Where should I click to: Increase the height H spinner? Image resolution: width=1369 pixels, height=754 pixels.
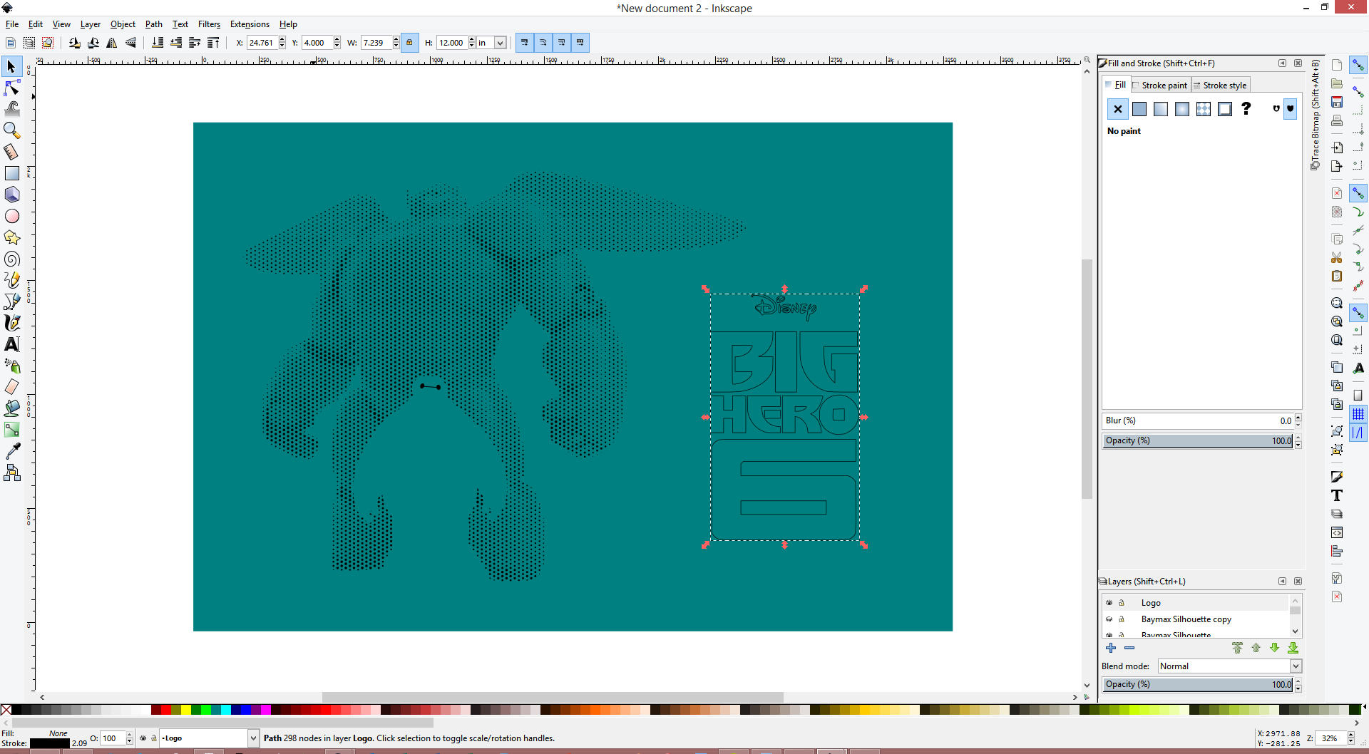pyautogui.click(x=471, y=39)
